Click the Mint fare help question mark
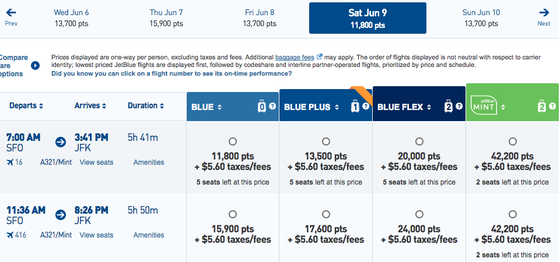The width and height of the screenshot is (560, 262). pos(552,107)
